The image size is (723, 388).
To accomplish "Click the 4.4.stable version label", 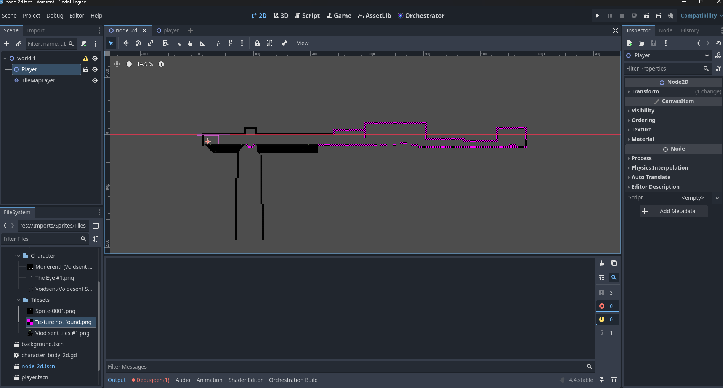I will coord(581,380).
